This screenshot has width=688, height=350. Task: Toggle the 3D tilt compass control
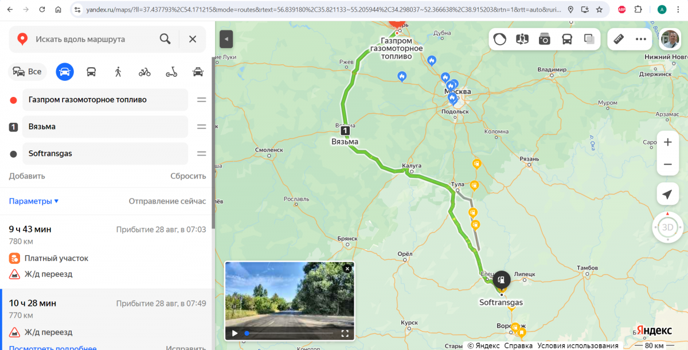pos(668,227)
